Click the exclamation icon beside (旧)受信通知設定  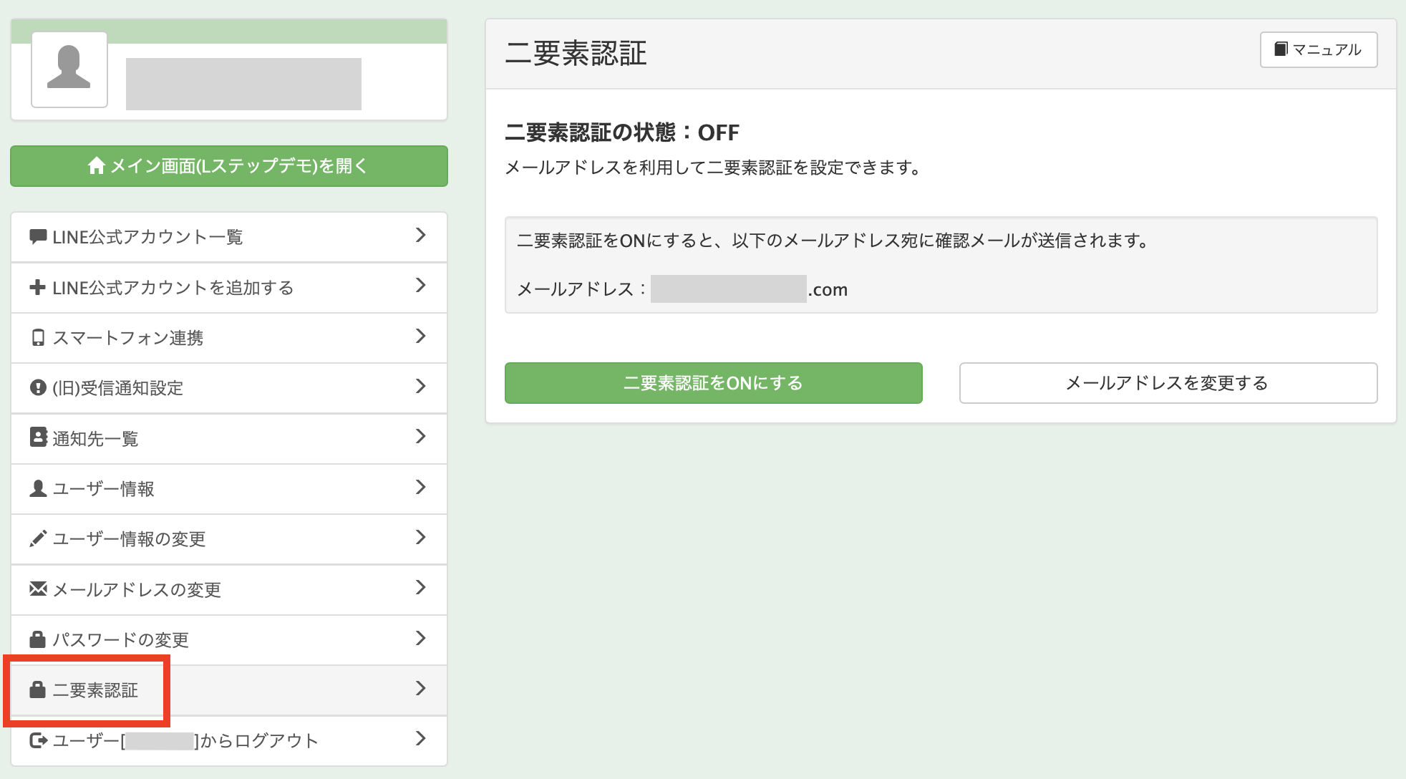pyautogui.click(x=37, y=387)
